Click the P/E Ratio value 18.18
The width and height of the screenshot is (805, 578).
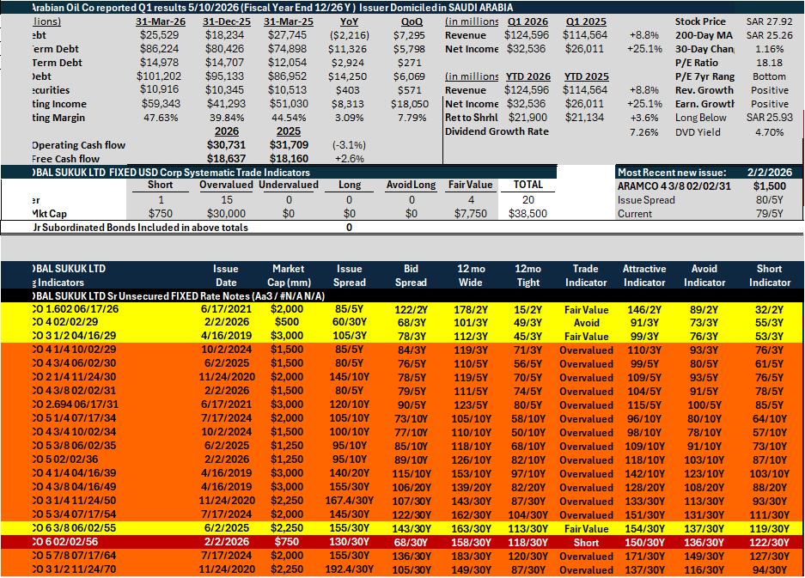[769, 63]
